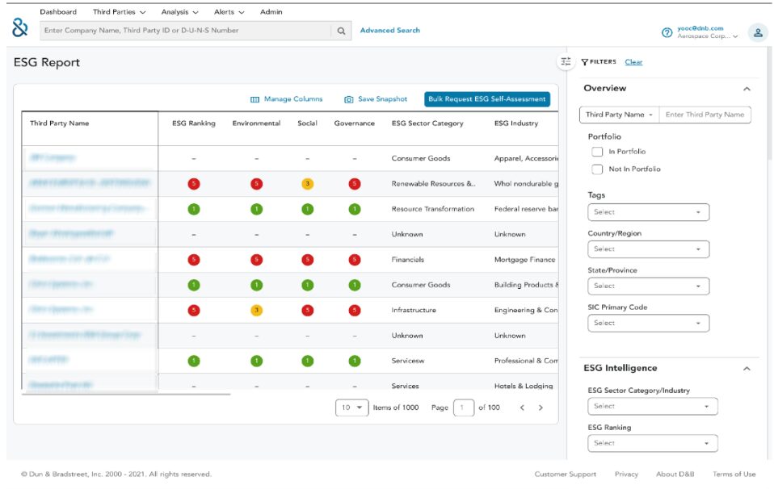Click green Environmental badge in Resource Transformation row
This screenshot has height=489, width=774.
[x=257, y=209]
